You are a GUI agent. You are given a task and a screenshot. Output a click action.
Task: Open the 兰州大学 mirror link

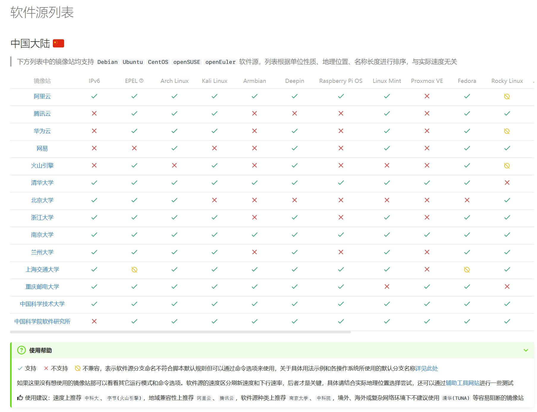(42, 252)
